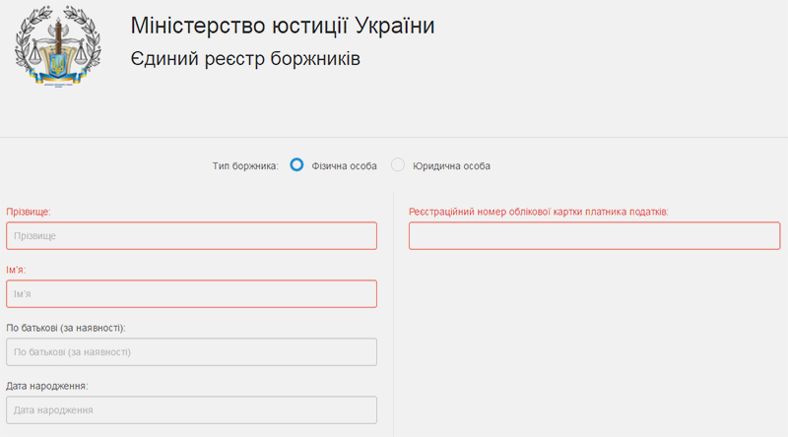Focus the Прізвище input field

[x=191, y=235]
